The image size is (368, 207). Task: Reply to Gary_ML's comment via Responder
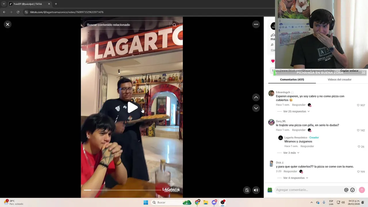point(299,130)
